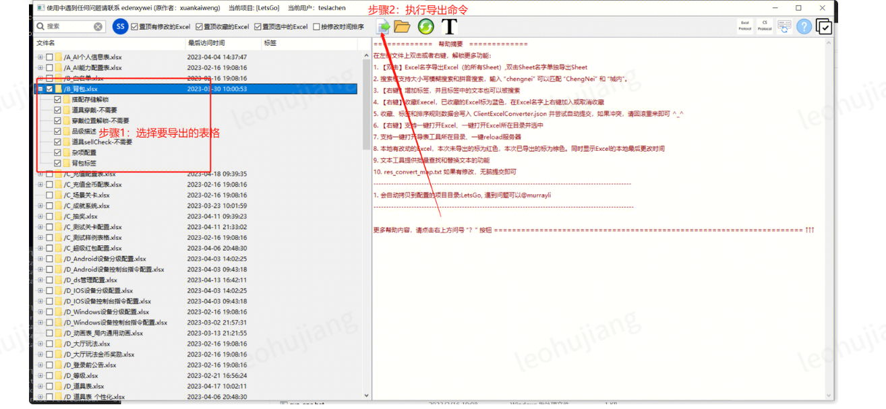Viewport: 886px width, 409px height.
Task: Click the CS Protocol button
Action: (765, 26)
